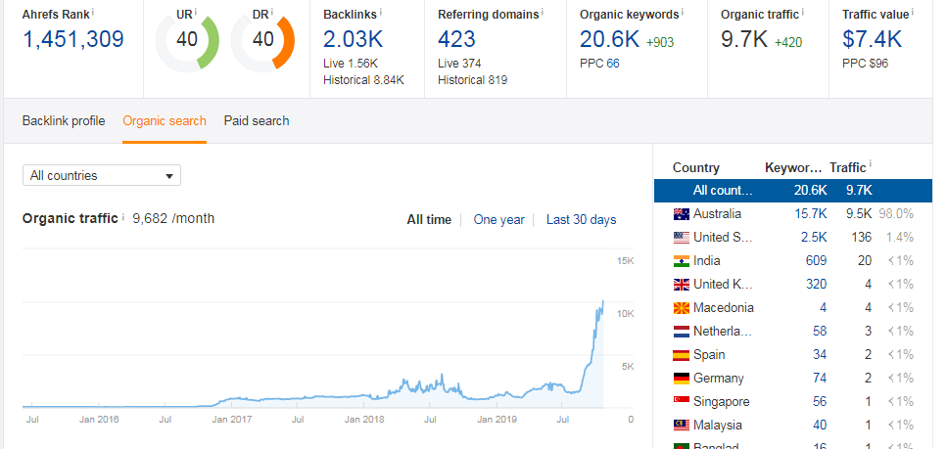Click the Referring domains info icon

tap(542, 10)
